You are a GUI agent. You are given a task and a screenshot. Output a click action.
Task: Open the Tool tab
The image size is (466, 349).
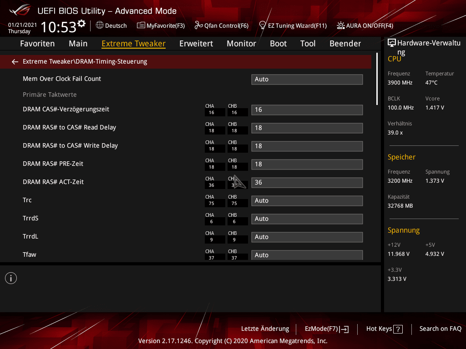point(308,44)
